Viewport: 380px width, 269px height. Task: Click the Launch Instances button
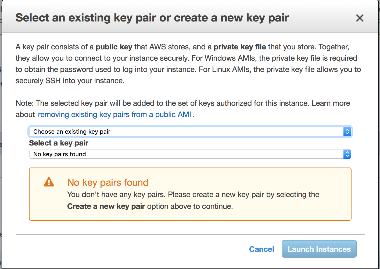319,249
